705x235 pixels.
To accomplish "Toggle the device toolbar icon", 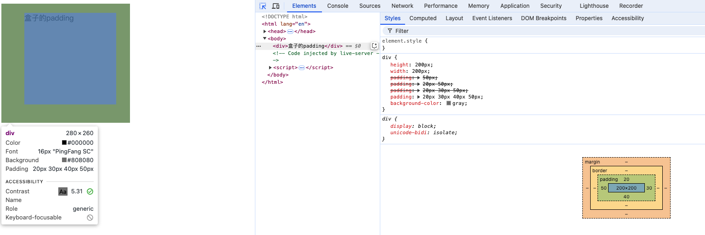I will pyautogui.click(x=276, y=6).
